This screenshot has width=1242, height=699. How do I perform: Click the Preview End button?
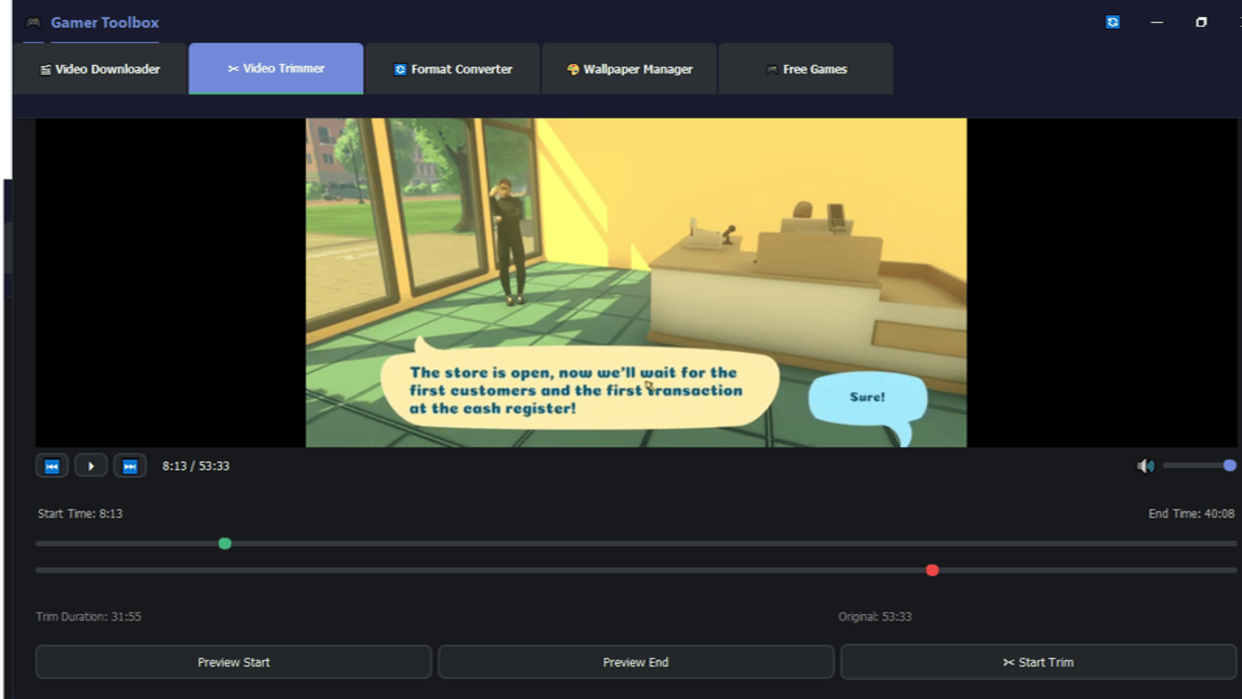[636, 661]
